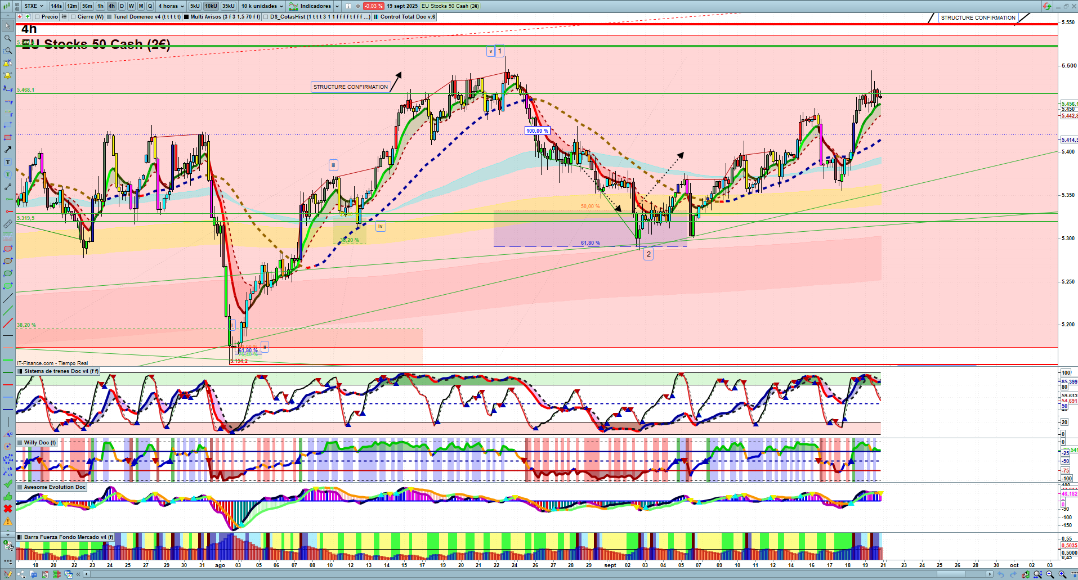
Task: Click the green thumbs-up icon
Action: pos(8,496)
